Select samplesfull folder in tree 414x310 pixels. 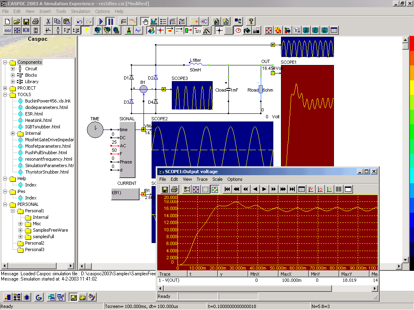(43, 237)
